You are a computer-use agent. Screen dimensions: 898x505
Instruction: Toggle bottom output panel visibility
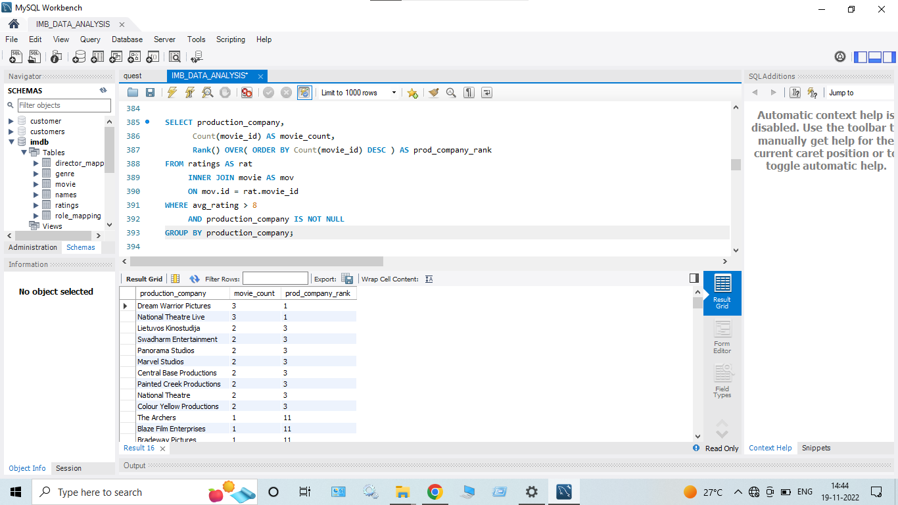click(875, 57)
